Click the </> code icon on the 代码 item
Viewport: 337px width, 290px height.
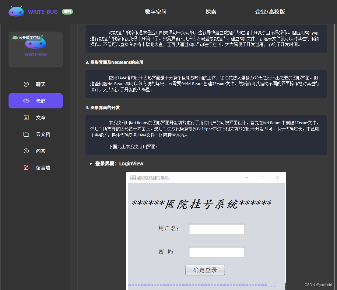click(x=26, y=101)
